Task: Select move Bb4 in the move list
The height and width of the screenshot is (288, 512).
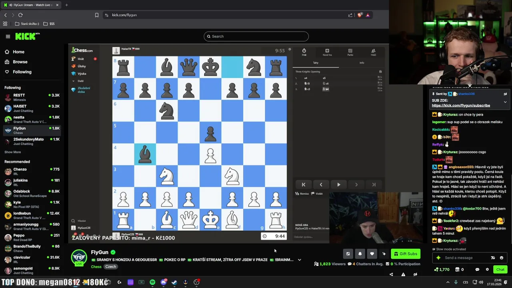Action: [x=326, y=89]
